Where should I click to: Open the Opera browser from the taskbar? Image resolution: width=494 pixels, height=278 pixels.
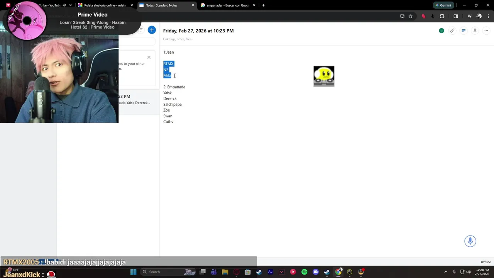[x=236, y=272]
